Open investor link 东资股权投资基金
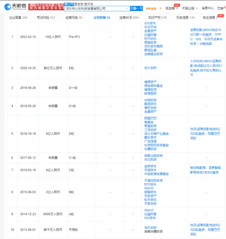 157,145
